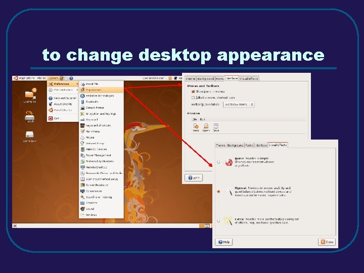Viewport: 364px width, 273px height.
Task: Click the mail launcher icon in top panel
Action: [66, 78]
